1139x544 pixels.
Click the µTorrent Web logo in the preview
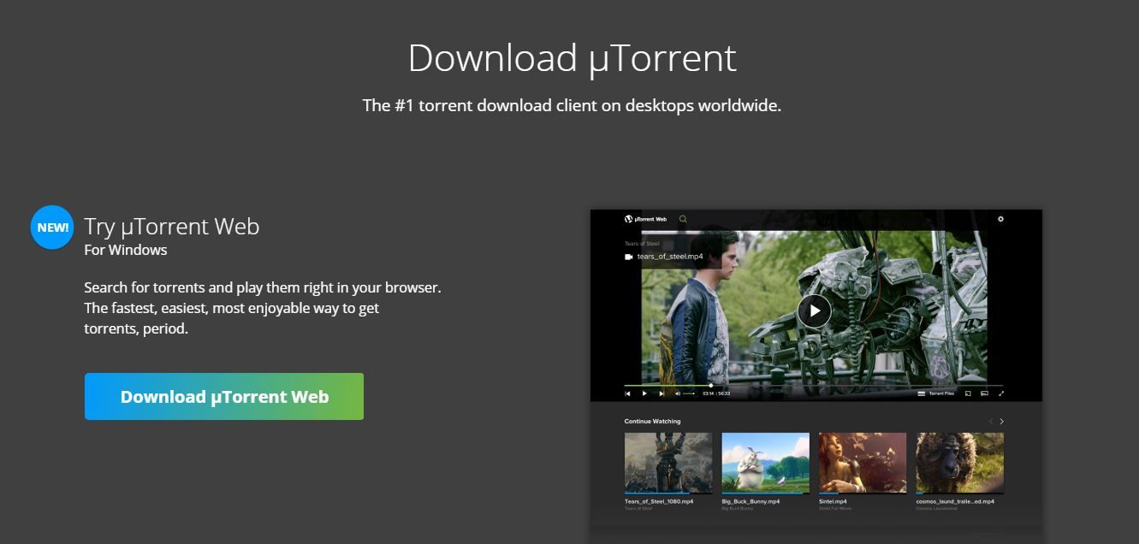pyautogui.click(x=646, y=219)
